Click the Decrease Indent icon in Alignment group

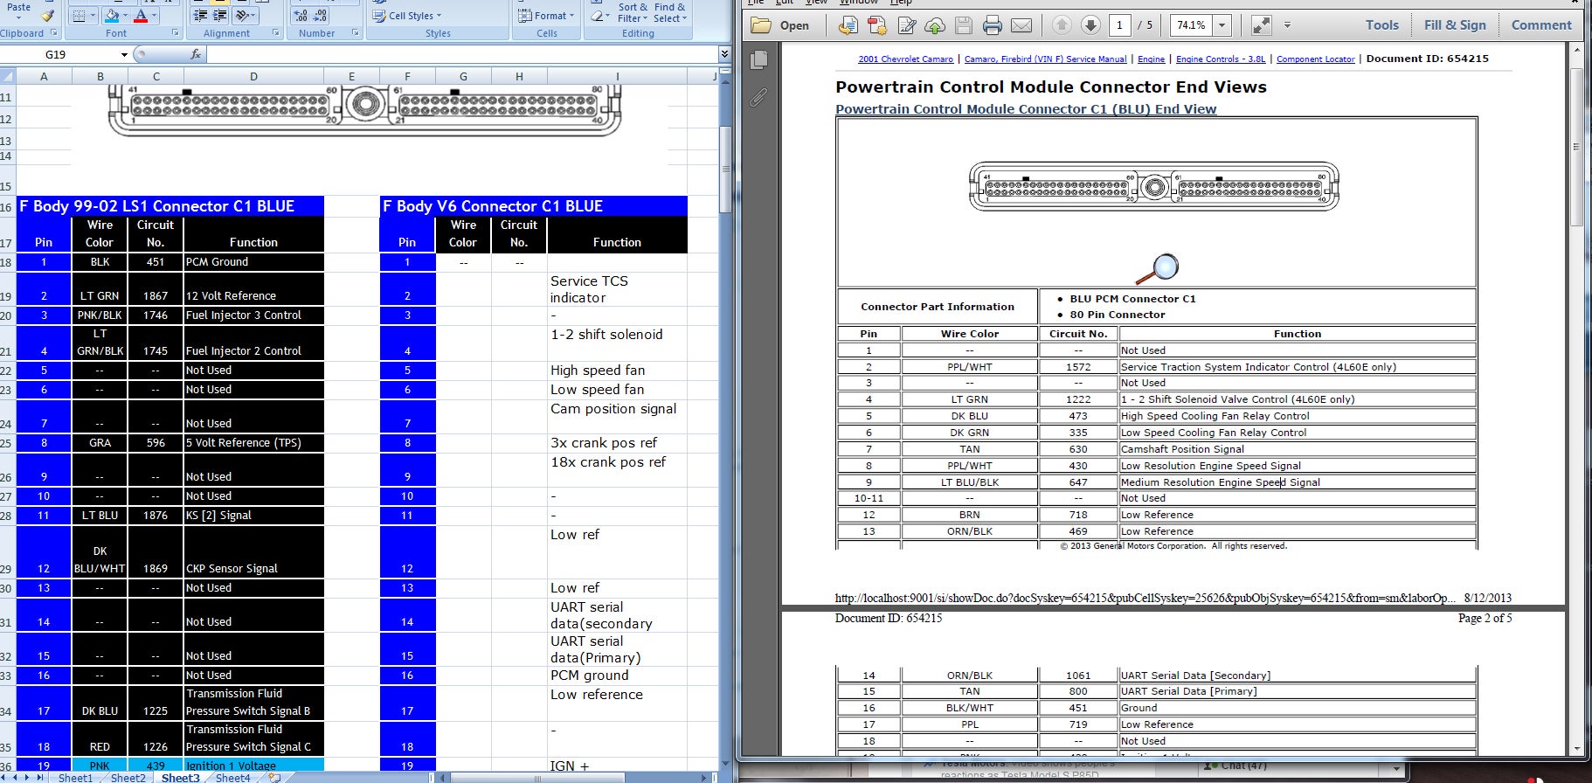pos(200,16)
